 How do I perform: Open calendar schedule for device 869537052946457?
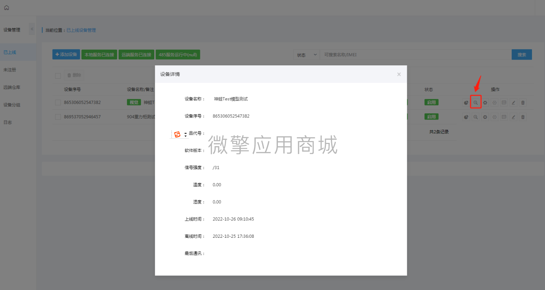(x=504, y=117)
